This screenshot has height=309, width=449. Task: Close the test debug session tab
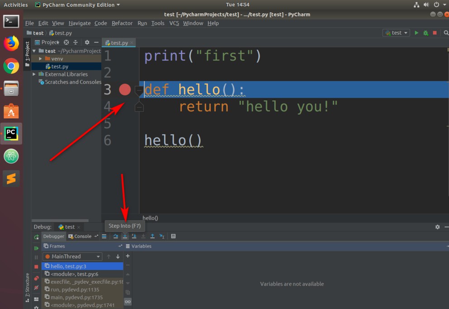pos(79,227)
